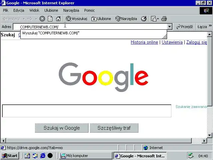The image size is (213, 160).
Task: Click the IE window title bar icon
Action: click(3, 3)
